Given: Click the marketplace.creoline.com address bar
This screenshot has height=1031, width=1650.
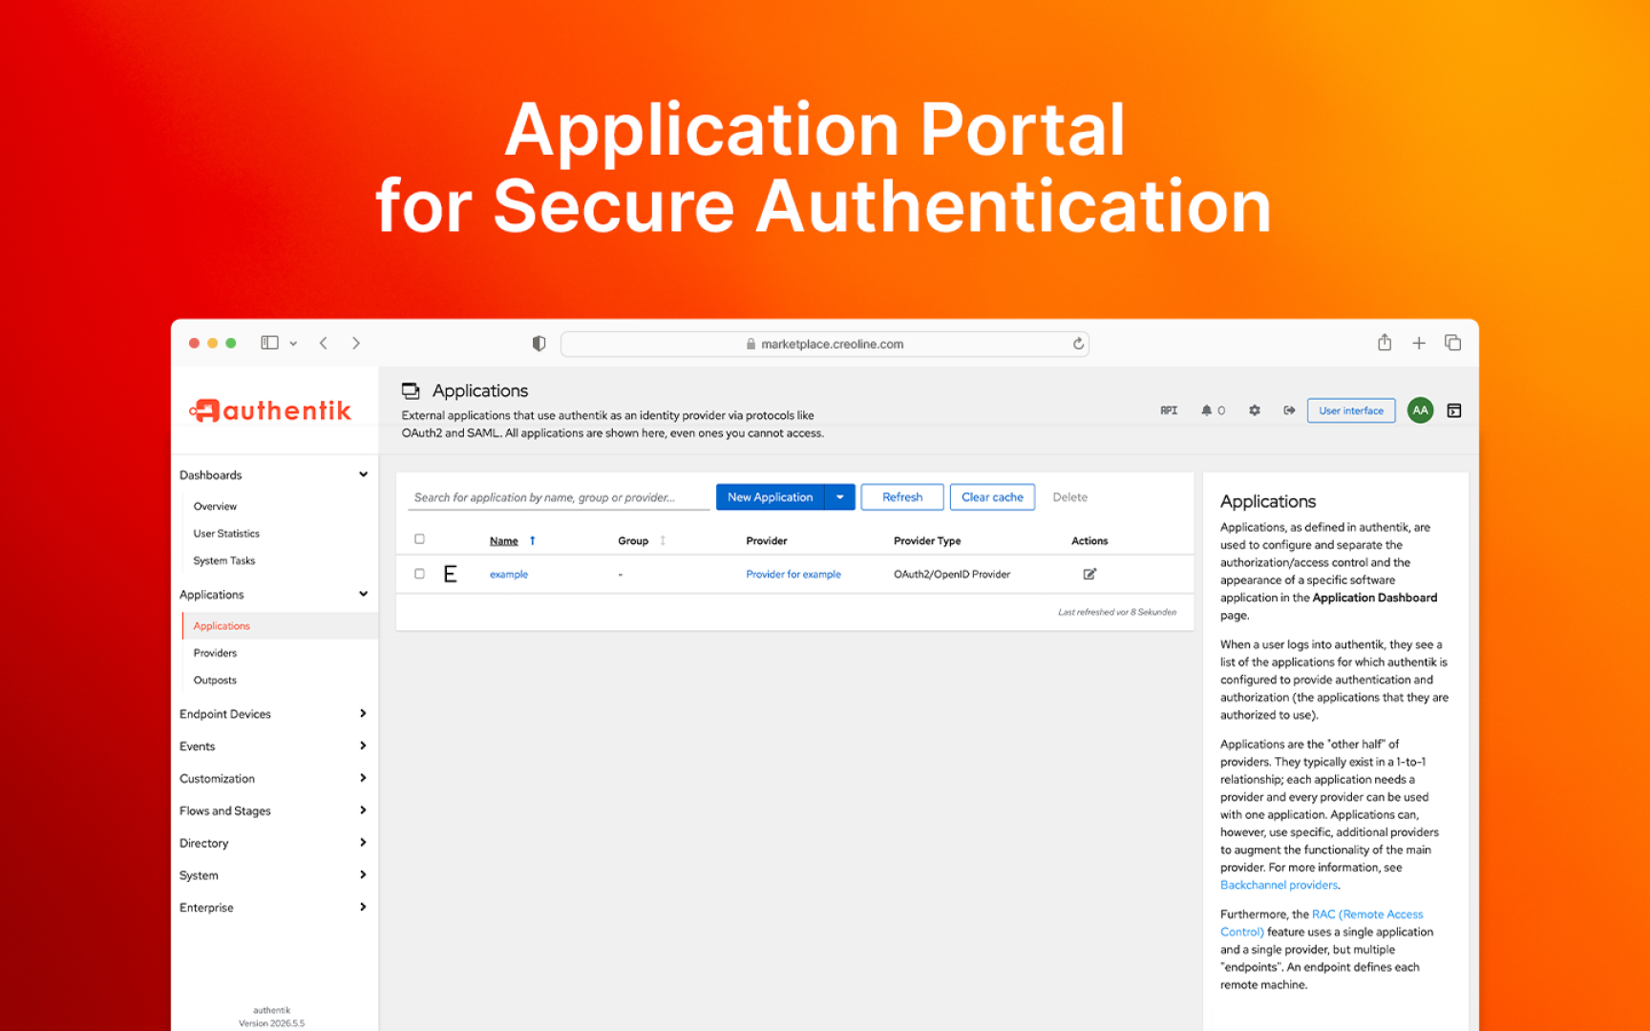Looking at the screenshot, I should pyautogui.click(x=825, y=344).
